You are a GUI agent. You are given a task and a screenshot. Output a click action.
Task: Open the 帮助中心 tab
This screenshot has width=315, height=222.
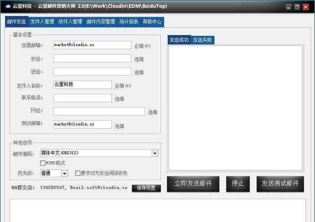click(152, 22)
